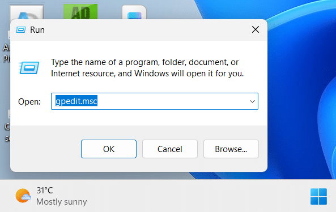Click the Open: label
336x212 pixels.
click(29, 102)
